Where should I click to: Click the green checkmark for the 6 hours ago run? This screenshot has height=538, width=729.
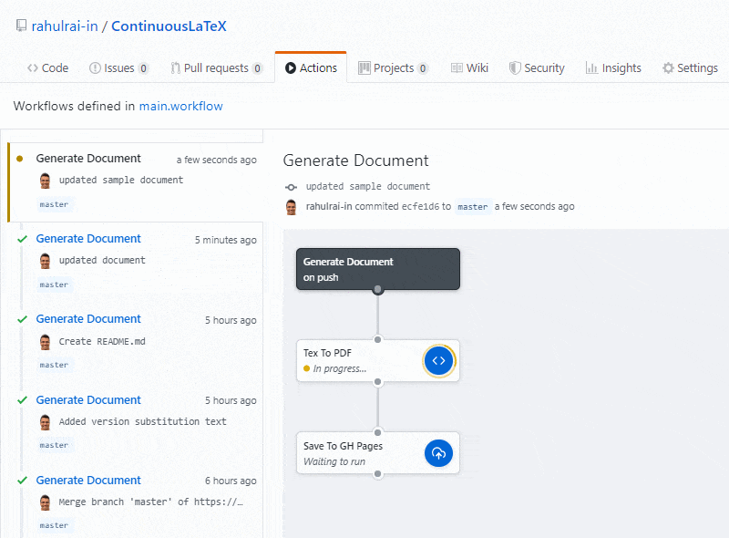22,481
